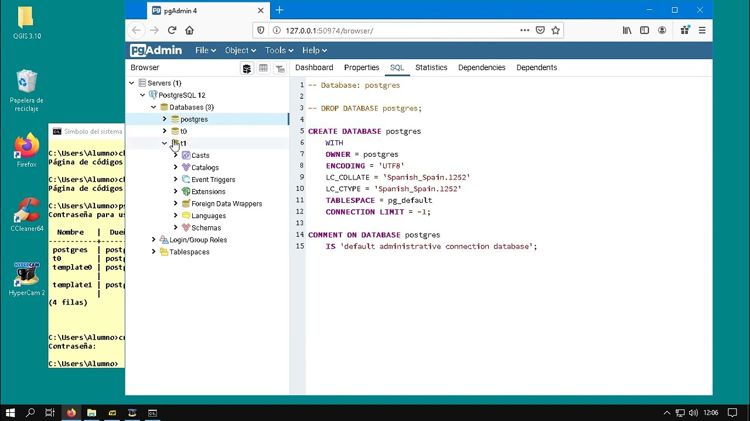
Task: Open the notification center icon
Action: pyautogui.click(x=732, y=413)
